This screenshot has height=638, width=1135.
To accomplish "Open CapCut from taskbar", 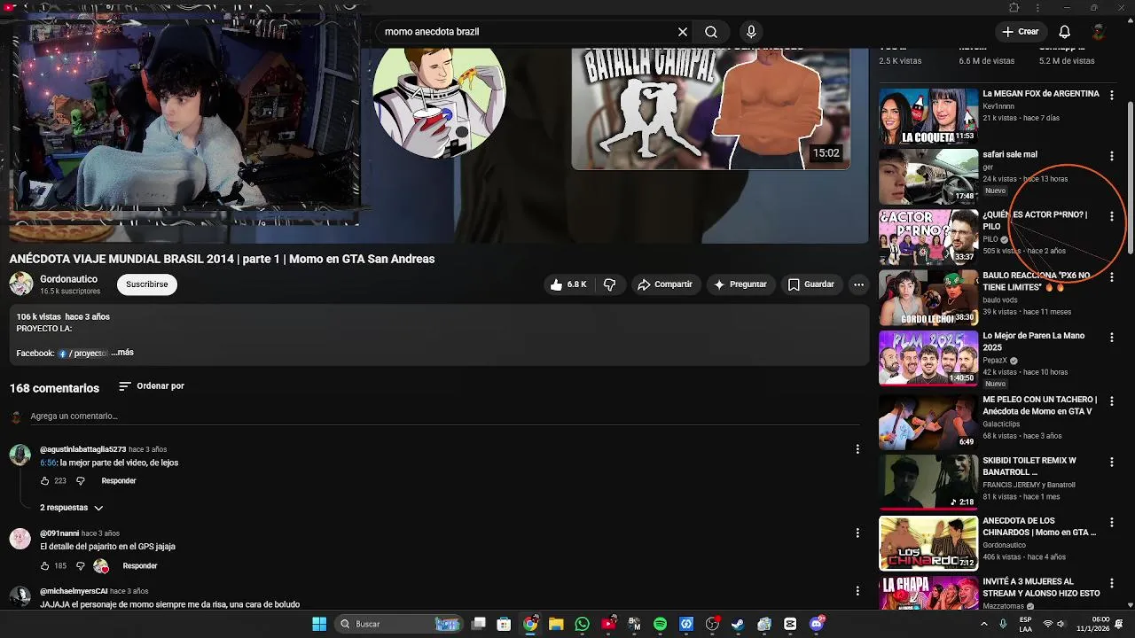I will point(790,624).
